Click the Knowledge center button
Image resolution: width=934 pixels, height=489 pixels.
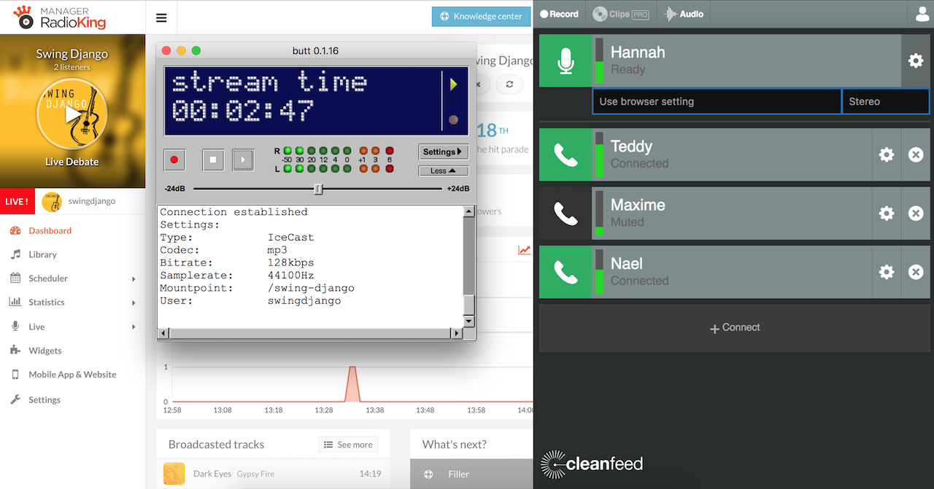pyautogui.click(x=481, y=16)
